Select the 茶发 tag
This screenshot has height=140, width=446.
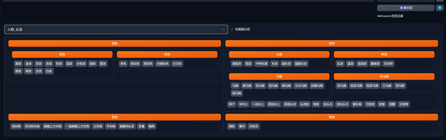click(x=39, y=64)
